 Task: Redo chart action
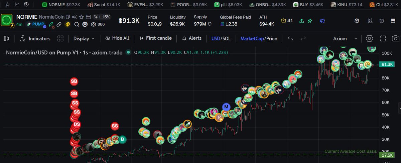303,38
